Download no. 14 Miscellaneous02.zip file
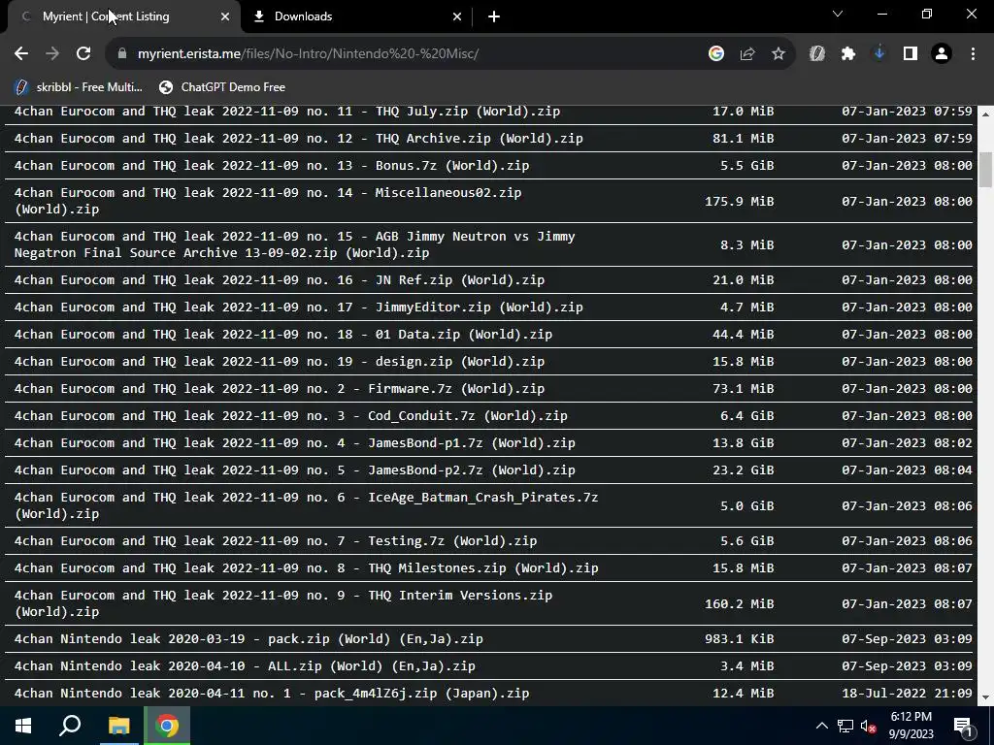The height and width of the screenshot is (745, 994). pos(268,201)
